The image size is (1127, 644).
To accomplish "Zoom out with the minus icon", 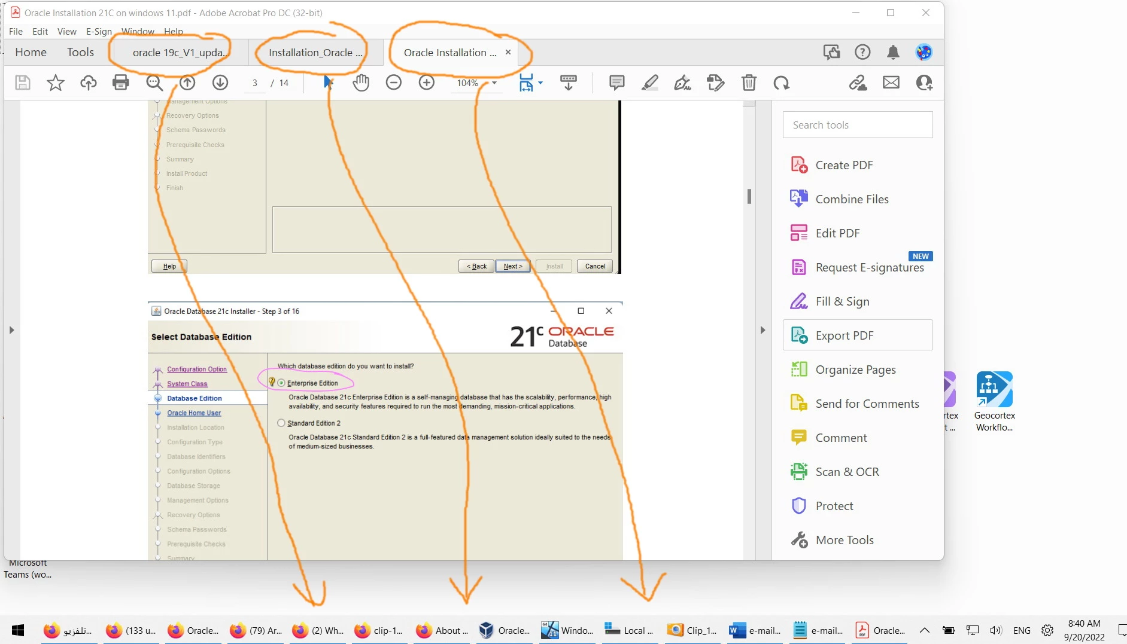I will [x=394, y=83].
